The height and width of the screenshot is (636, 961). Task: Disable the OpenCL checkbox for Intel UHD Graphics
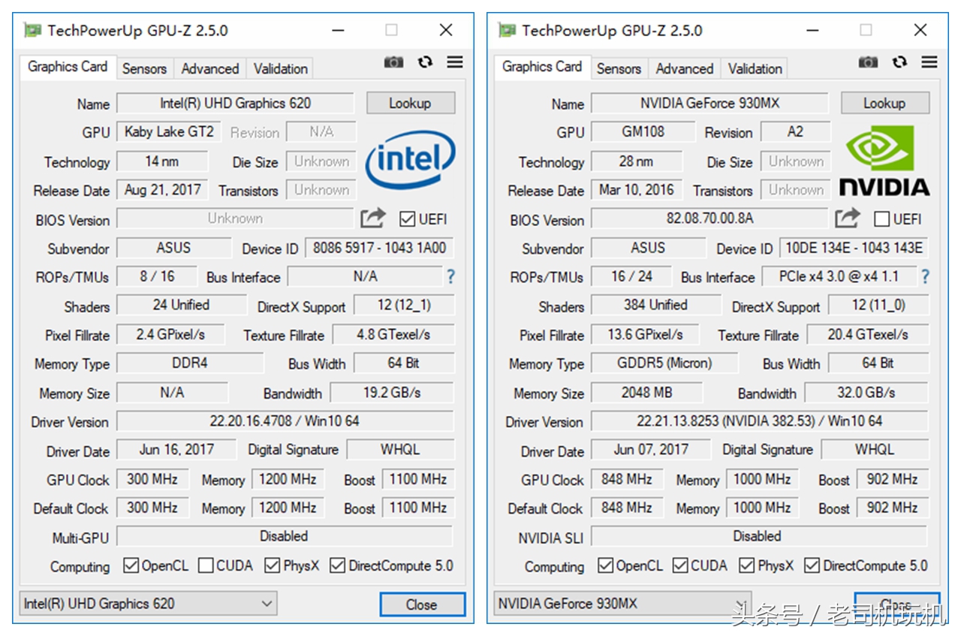(x=129, y=565)
